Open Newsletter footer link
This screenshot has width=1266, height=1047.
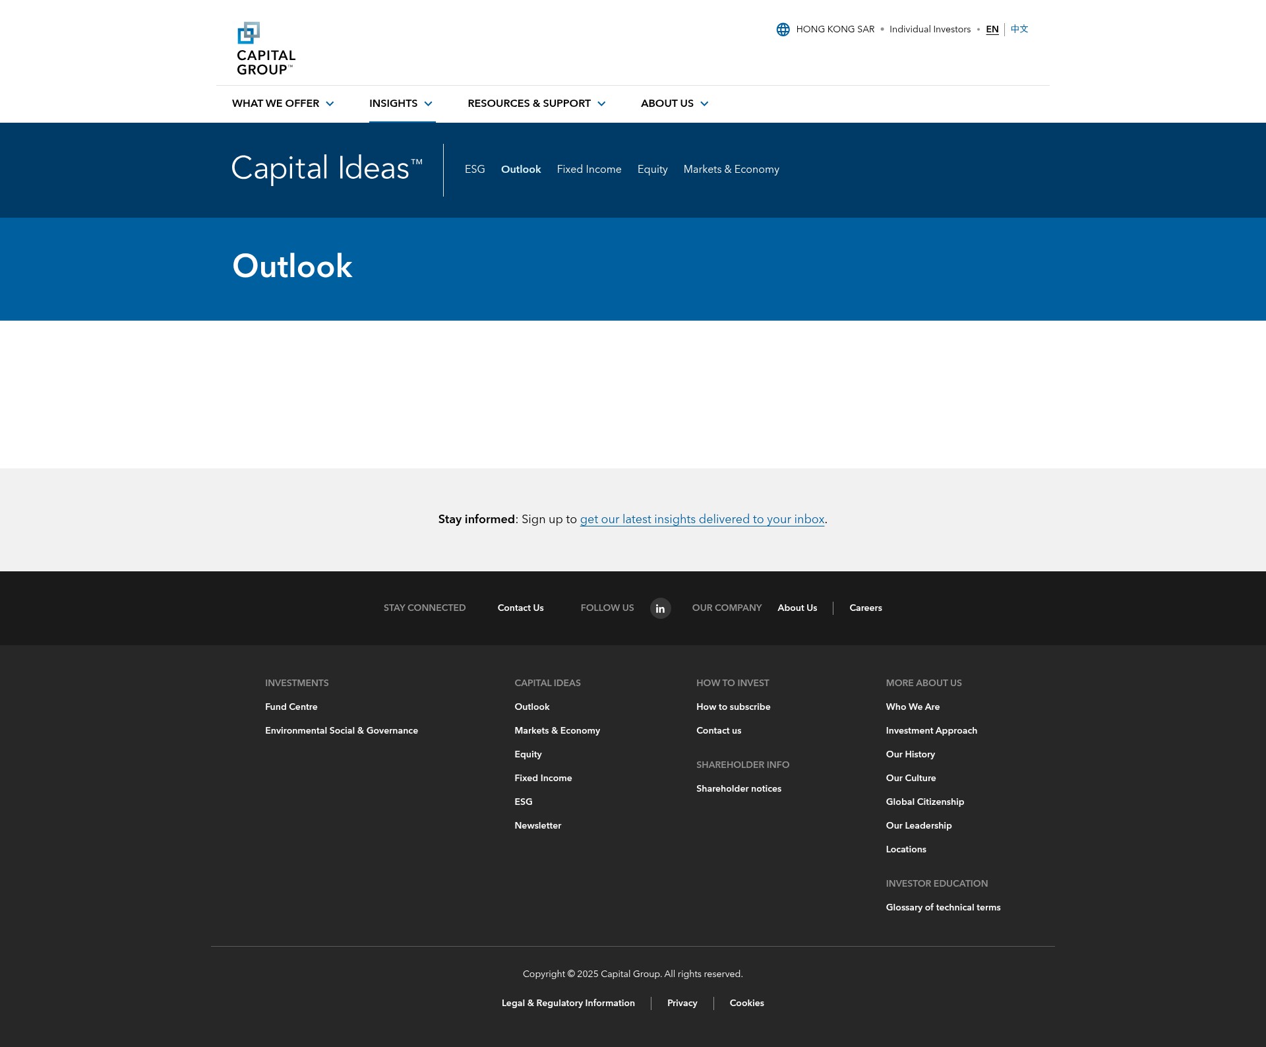[x=537, y=825]
